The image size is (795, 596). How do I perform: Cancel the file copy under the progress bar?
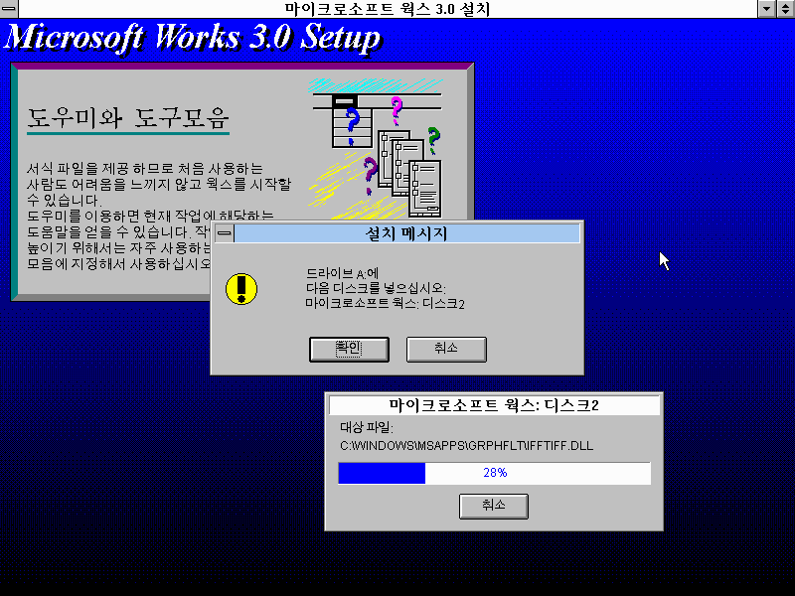[x=493, y=506]
